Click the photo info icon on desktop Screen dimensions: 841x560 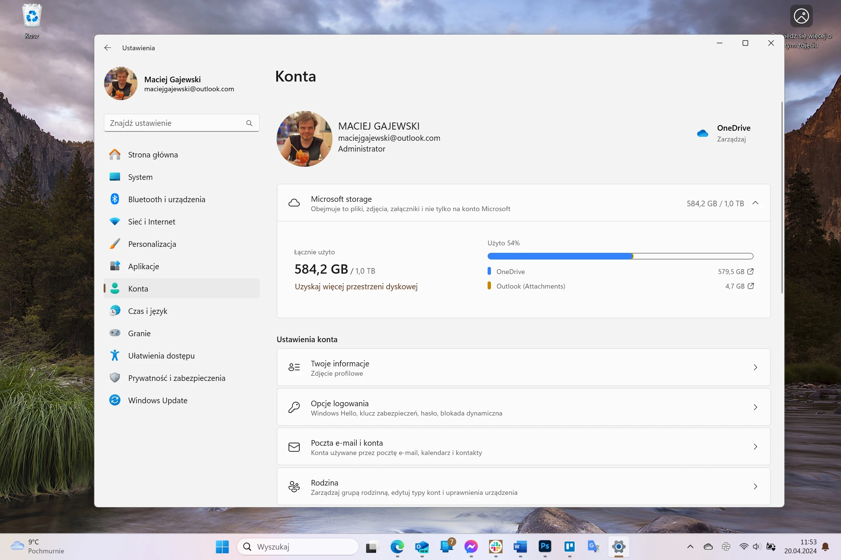click(x=801, y=16)
